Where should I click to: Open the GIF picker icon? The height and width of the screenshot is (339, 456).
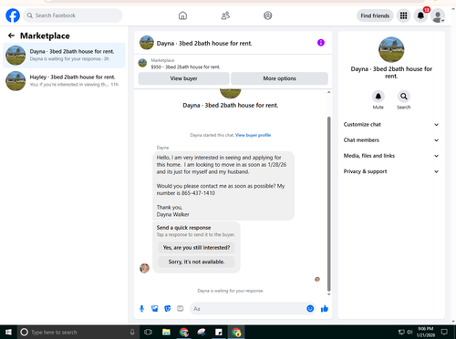point(181,309)
